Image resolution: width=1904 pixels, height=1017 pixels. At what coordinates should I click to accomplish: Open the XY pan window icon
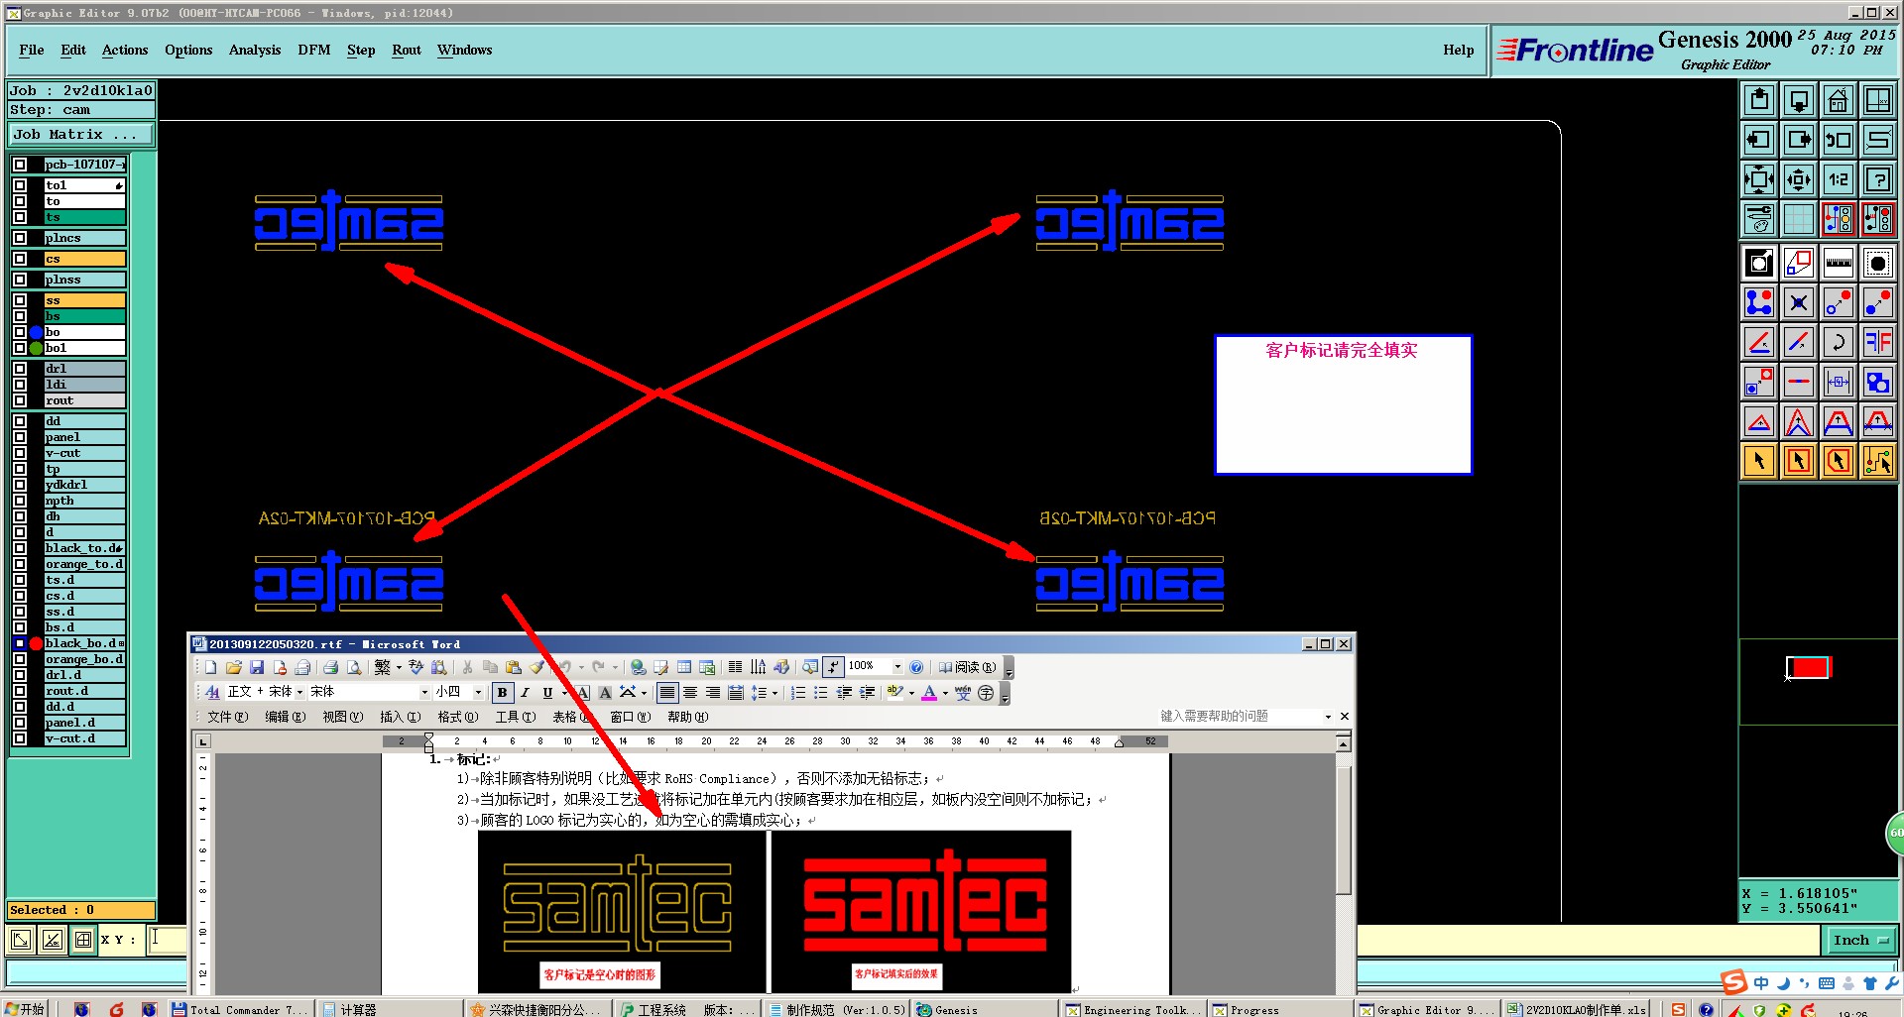coord(1877,100)
